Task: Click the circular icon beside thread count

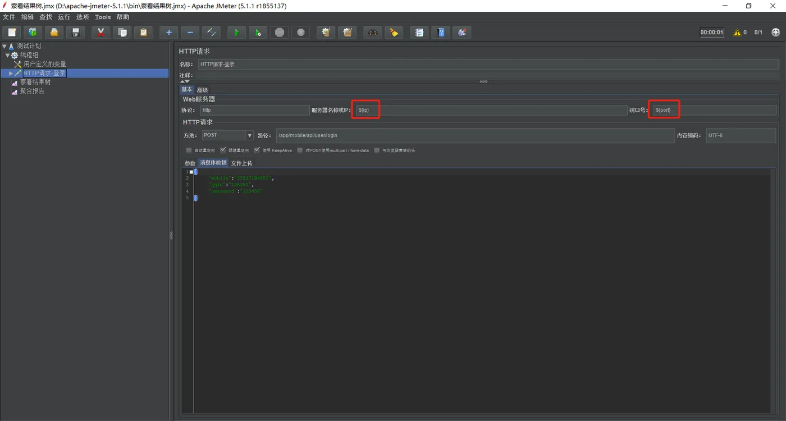Action: [776, 33]
